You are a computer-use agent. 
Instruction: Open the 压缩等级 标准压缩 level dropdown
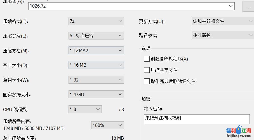[120, 36]
